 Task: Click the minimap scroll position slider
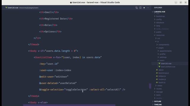150,86
